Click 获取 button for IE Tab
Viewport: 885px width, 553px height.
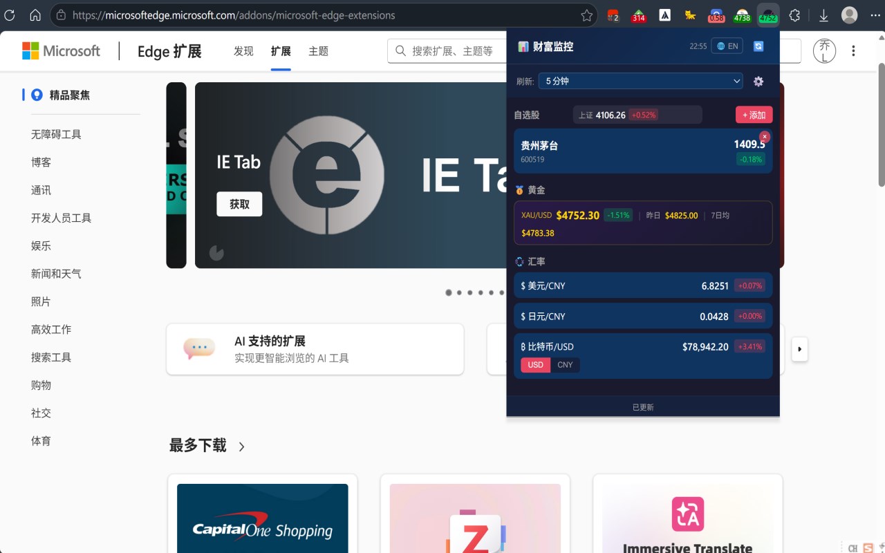point(239,204)
